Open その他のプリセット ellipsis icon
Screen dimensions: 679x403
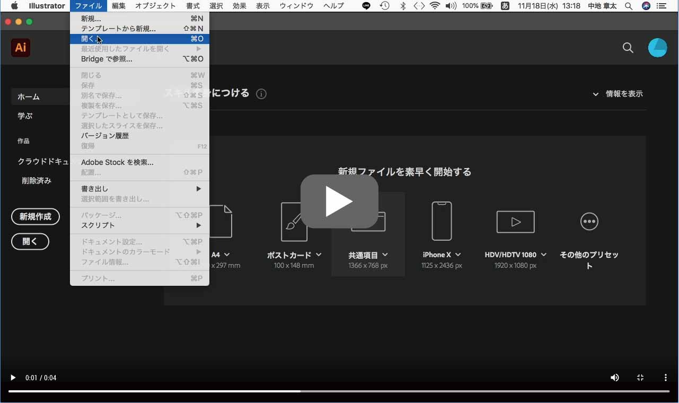coord(589,221)
